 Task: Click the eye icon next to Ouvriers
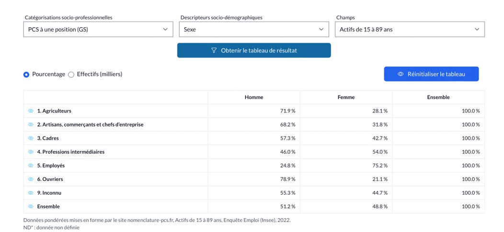click(31, 179)
